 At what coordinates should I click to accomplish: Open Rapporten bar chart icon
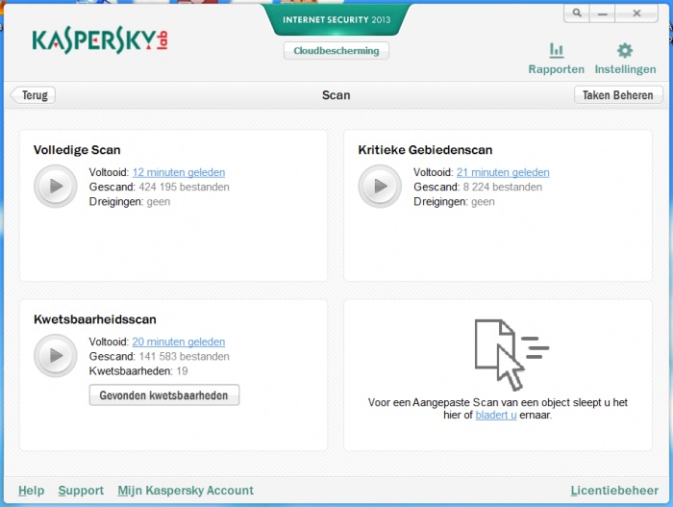coord(557,51)
